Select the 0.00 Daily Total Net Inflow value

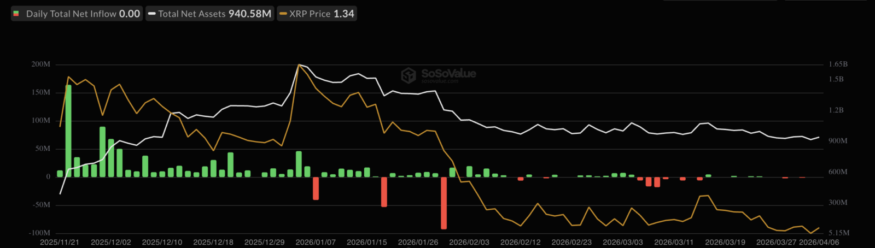coord(130,14)
